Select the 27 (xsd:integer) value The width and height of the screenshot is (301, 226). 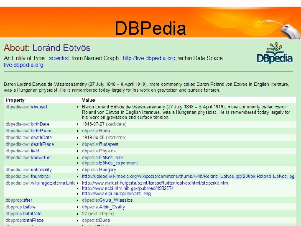[98, 214]
